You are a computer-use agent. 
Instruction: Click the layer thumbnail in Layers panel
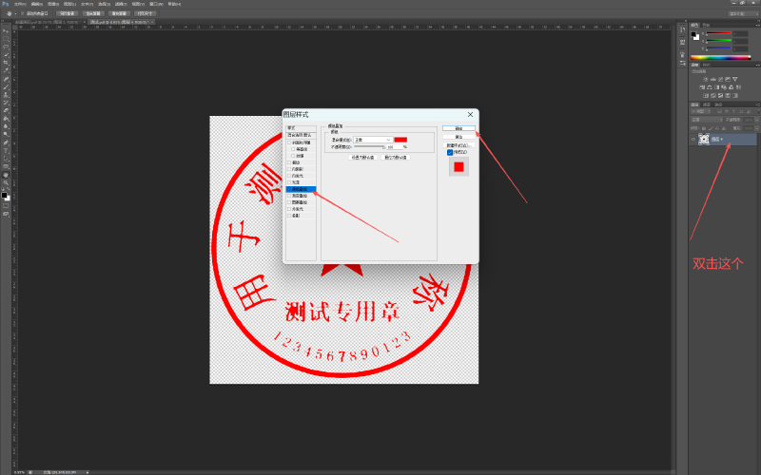pos(704,140)
